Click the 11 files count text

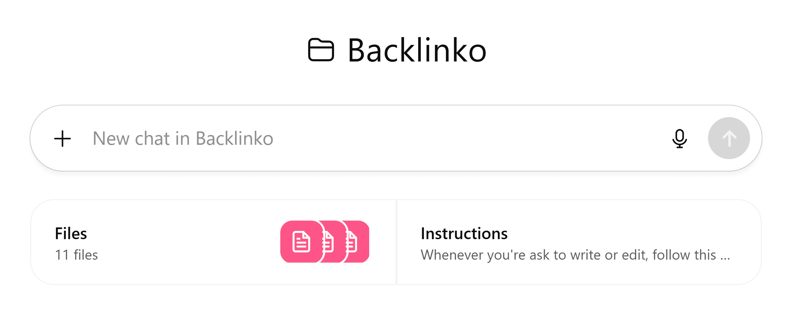[x=77, y=255]
